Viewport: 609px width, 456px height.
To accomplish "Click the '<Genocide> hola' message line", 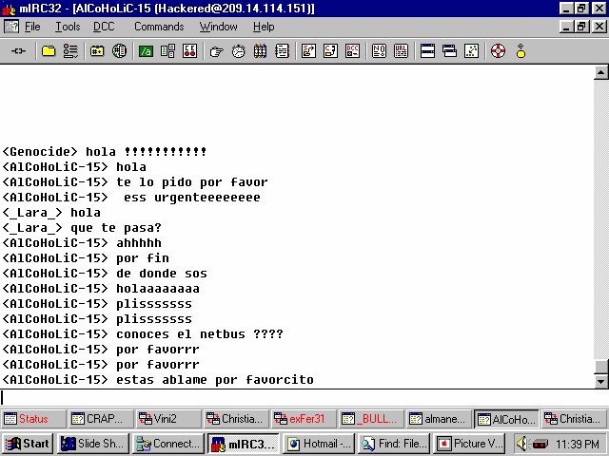I will [104, 152].
